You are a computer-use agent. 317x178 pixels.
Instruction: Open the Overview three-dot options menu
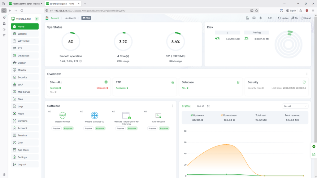307,74
